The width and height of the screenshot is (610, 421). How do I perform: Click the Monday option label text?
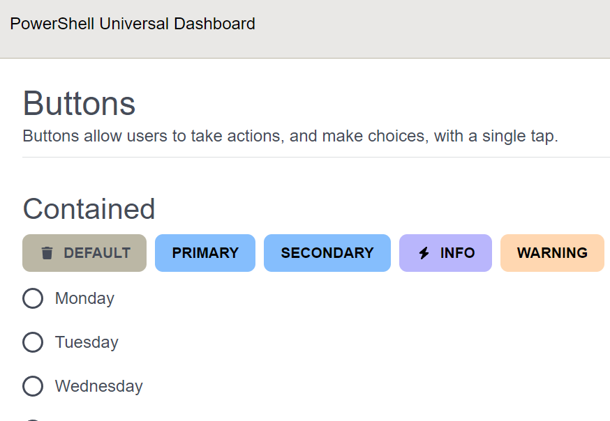[84, 298]
